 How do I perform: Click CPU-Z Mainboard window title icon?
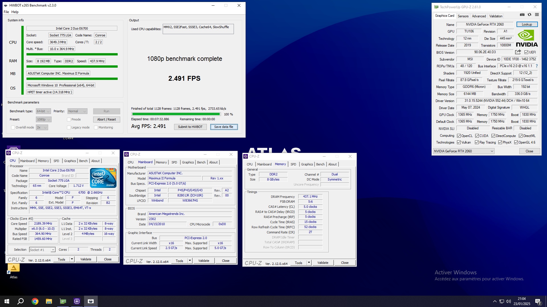pyautogui.click(x=126, y=154)
